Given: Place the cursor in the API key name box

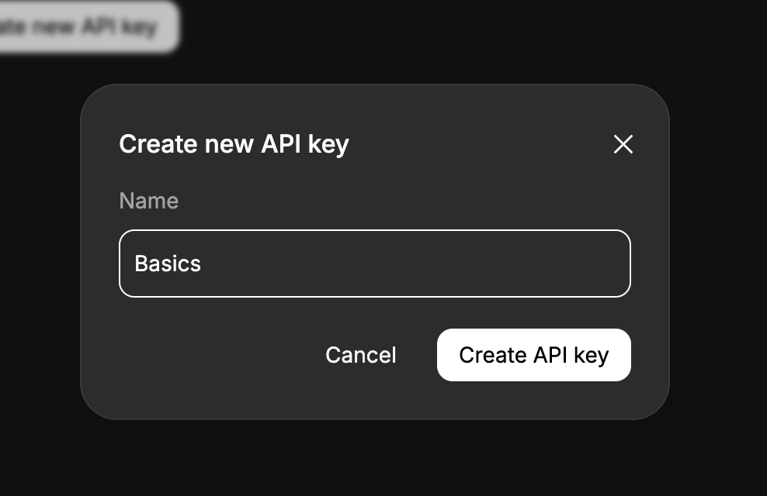Looking at the screenshot, I should (x=374, y=263).
